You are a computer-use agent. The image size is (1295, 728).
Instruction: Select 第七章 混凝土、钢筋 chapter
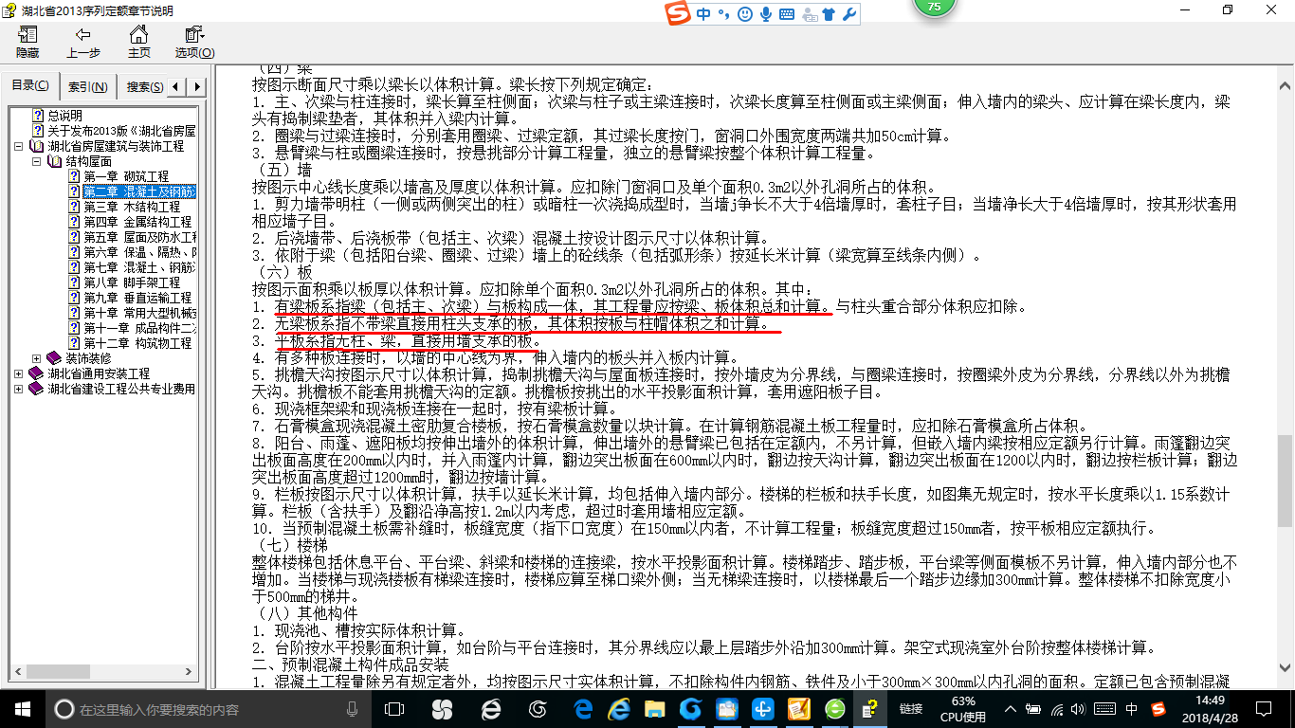139,267
